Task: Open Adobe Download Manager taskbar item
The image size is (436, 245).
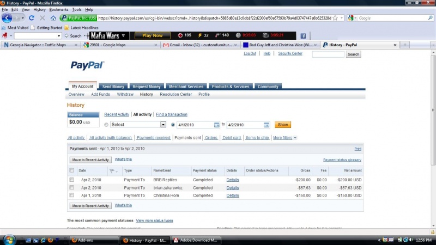Action: pos(196,240)
